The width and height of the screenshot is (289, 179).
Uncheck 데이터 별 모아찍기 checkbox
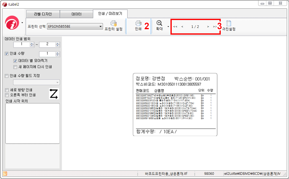pyautogui.click(x=15, y=61)
